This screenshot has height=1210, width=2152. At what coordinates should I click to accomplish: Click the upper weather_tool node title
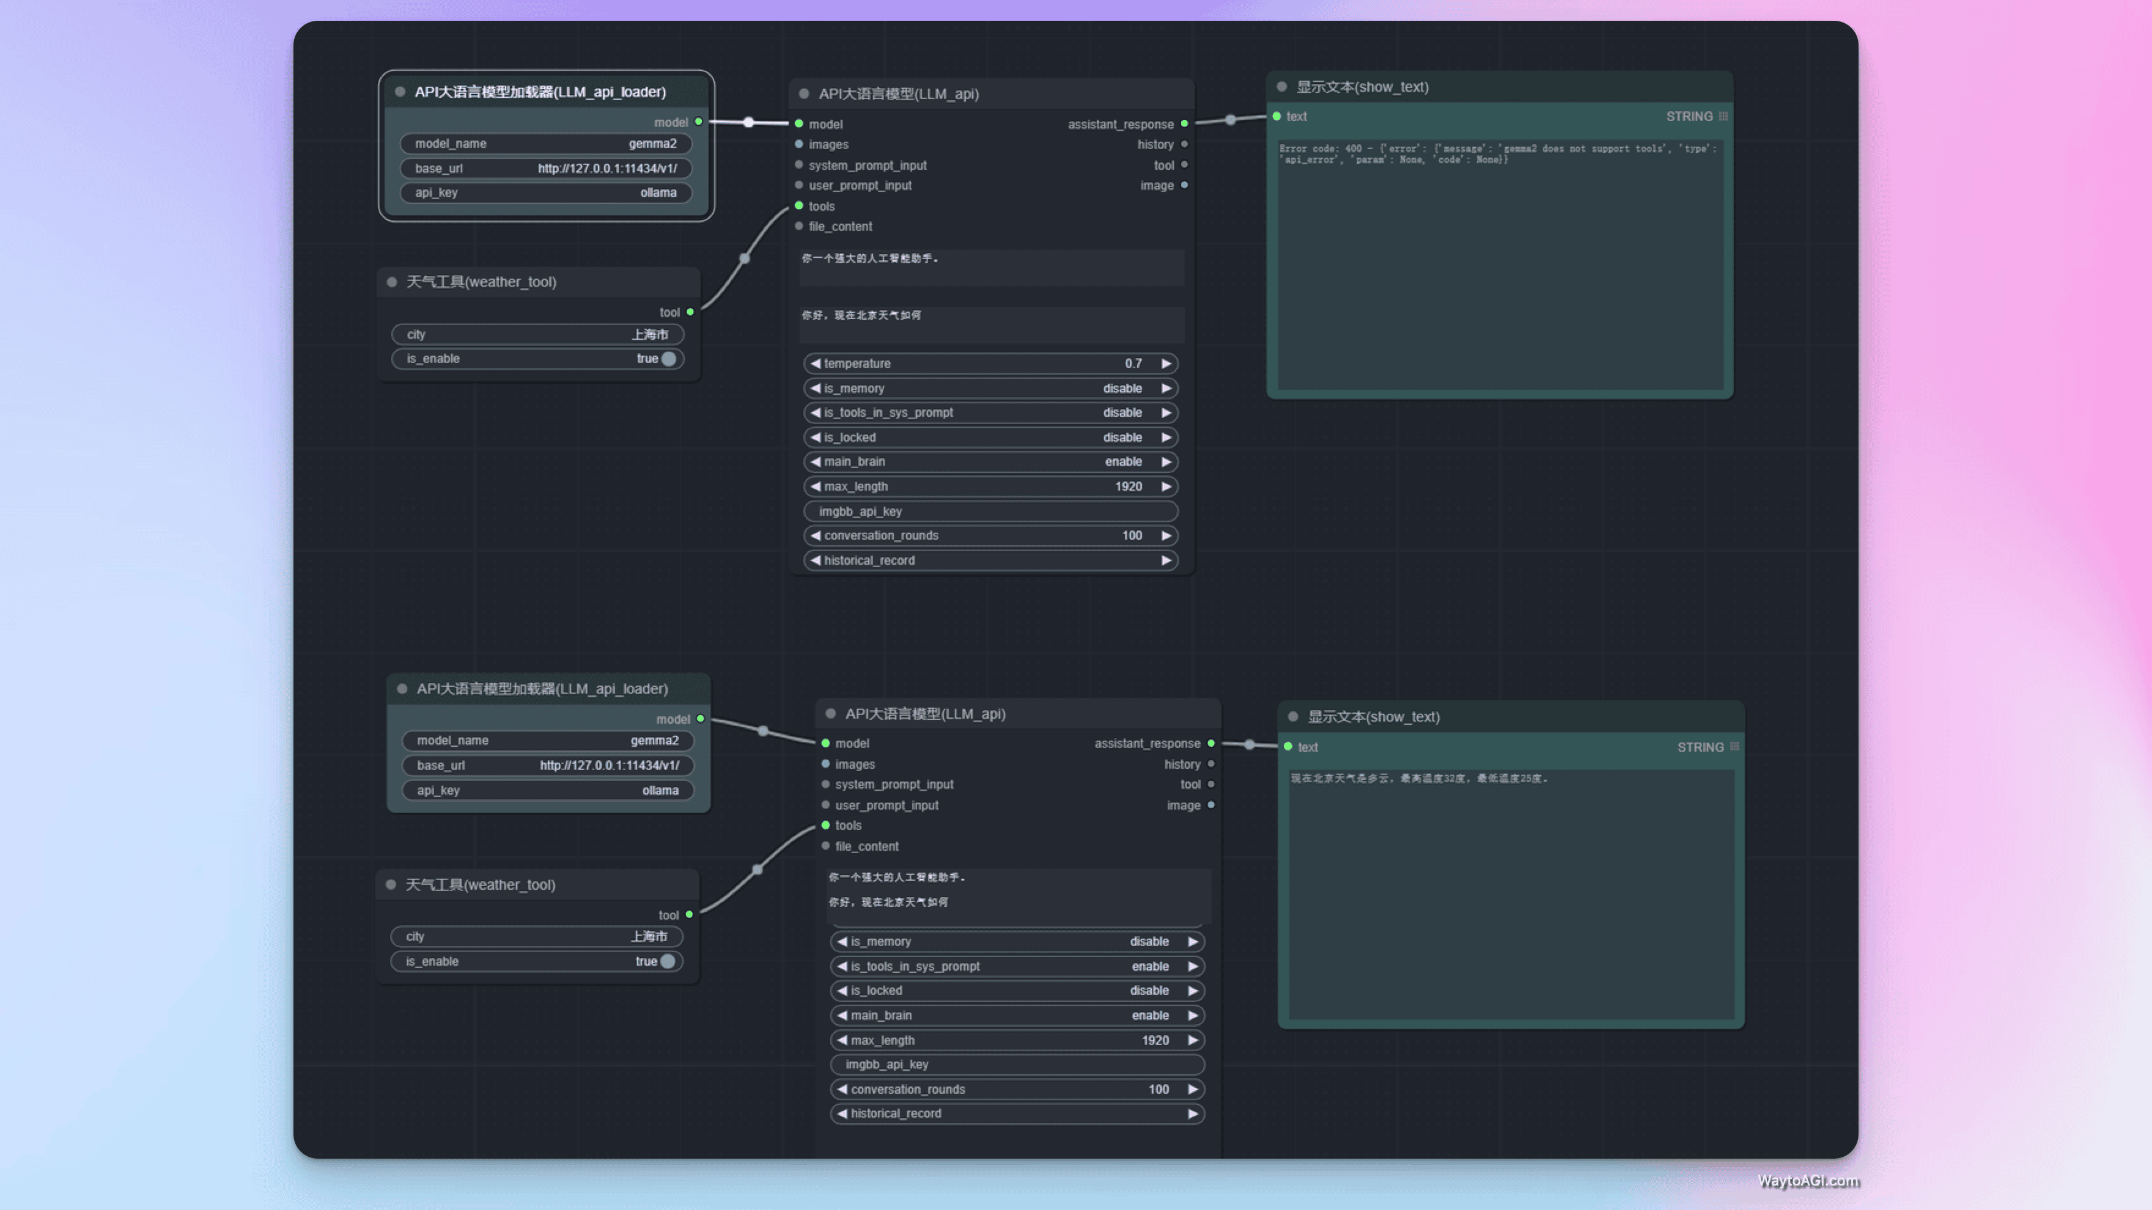tap(481, 282)
